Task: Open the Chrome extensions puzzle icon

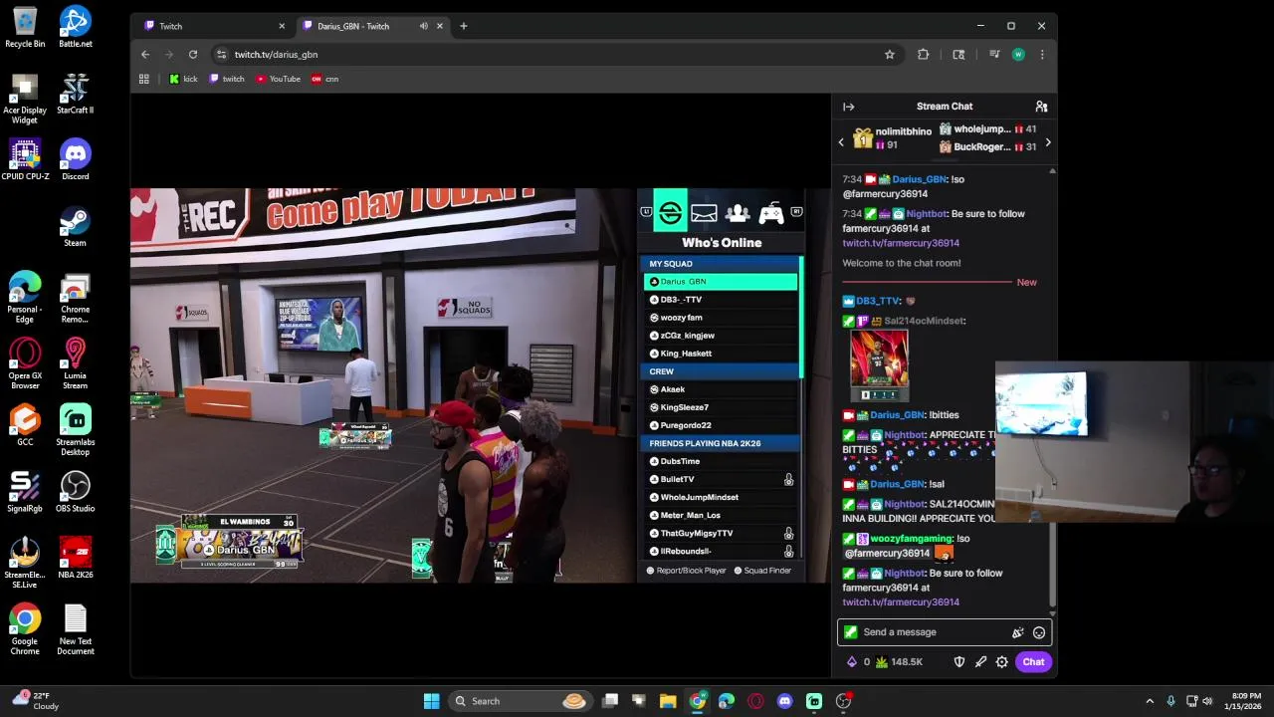Action: 923,55
